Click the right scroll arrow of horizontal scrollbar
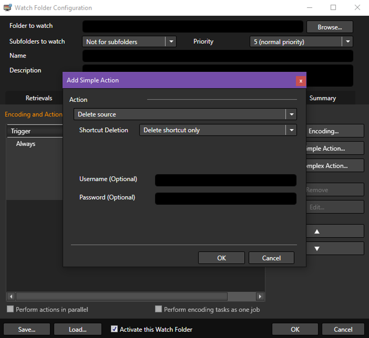The width and height of the screenshot is (369, 338). click(260, 297)
